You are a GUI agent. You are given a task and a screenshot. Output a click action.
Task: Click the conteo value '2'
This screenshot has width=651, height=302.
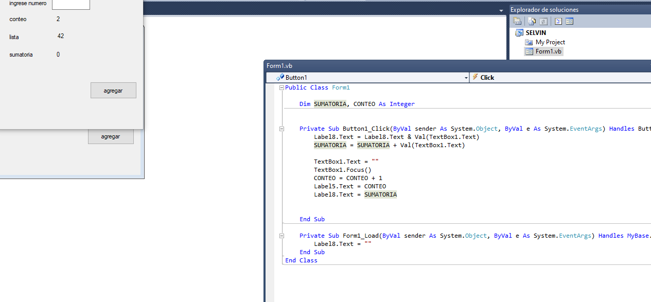58,19
